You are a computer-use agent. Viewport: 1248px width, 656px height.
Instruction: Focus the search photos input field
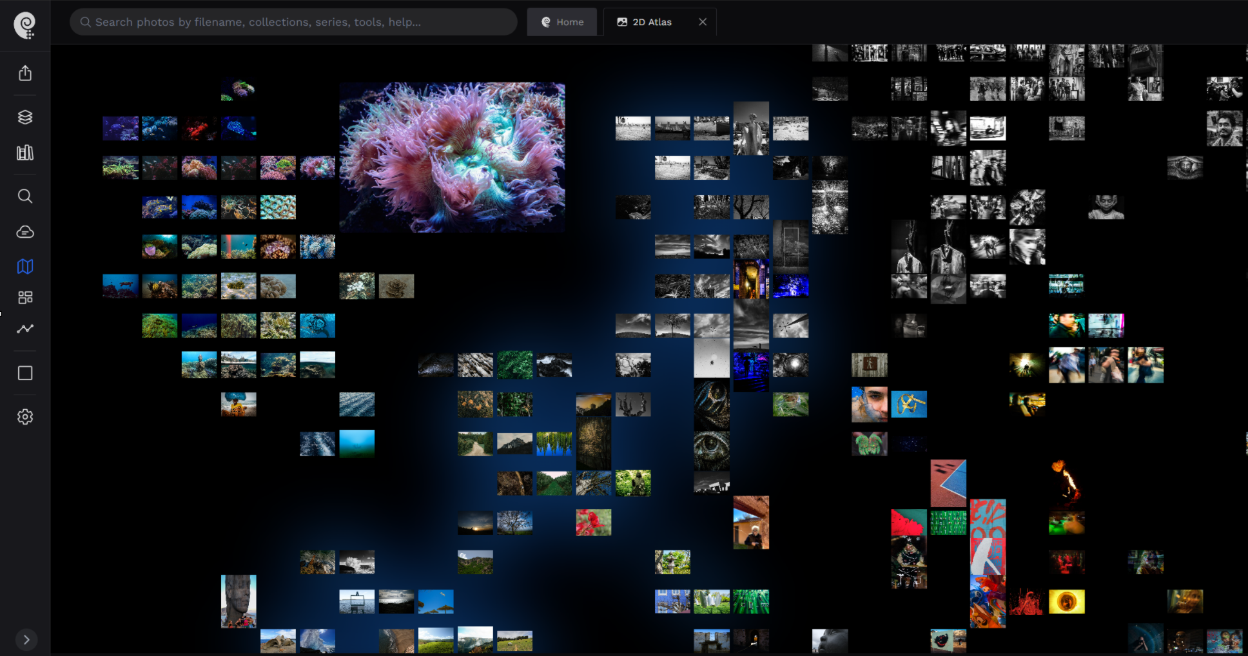[x=293, y=22]
